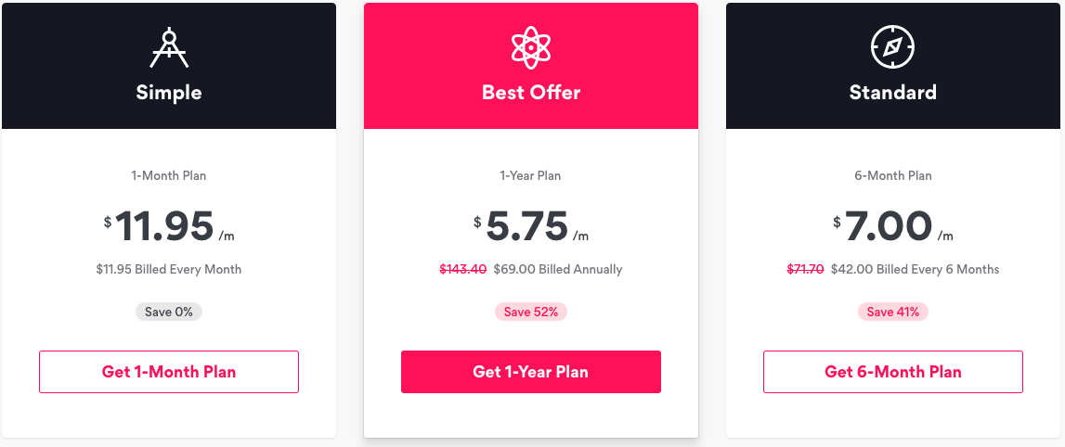
Task: Select the Best Offer plan header
Action: (x=531, y=92)
